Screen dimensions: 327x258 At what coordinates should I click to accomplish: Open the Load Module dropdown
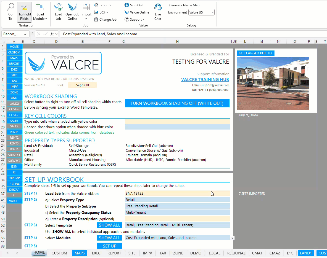pos(40,12)
